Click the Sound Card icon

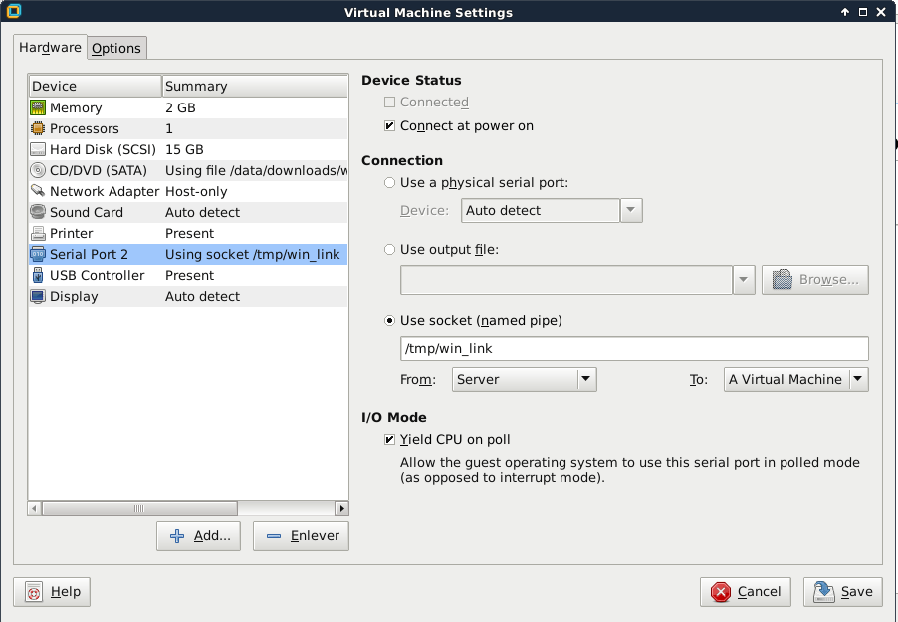tap(38, 212)
